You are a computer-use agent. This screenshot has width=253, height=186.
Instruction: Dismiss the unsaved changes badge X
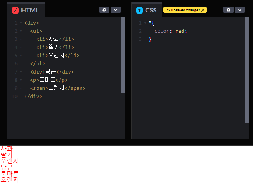coord(203,10)
